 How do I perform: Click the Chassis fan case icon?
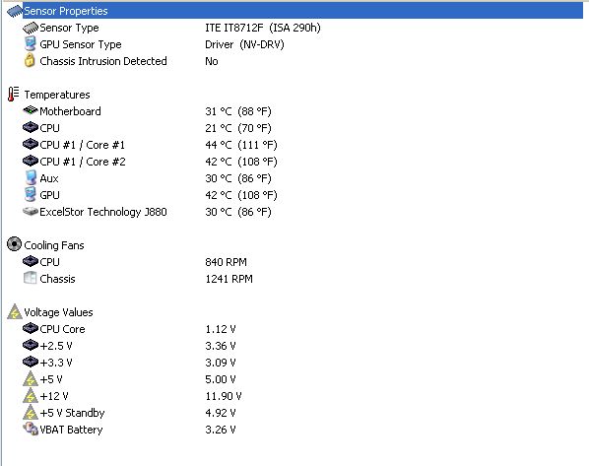click(31, 278)
